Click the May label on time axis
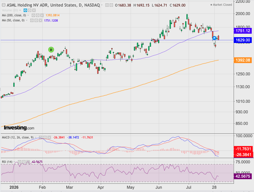The height and width of the screenshot is (192, 254). click(x=131, y=187)
